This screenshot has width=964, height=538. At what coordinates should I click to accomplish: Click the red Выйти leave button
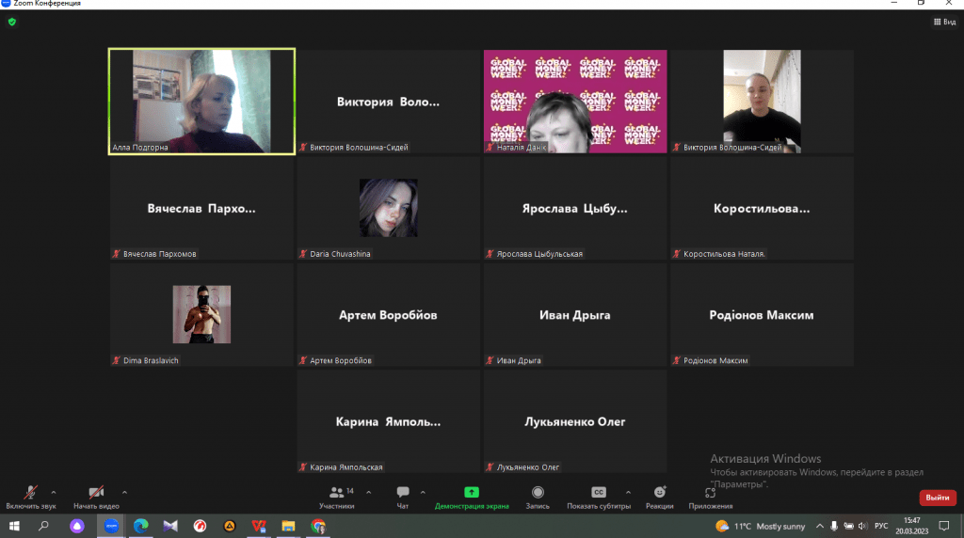[x=937, y=498]
